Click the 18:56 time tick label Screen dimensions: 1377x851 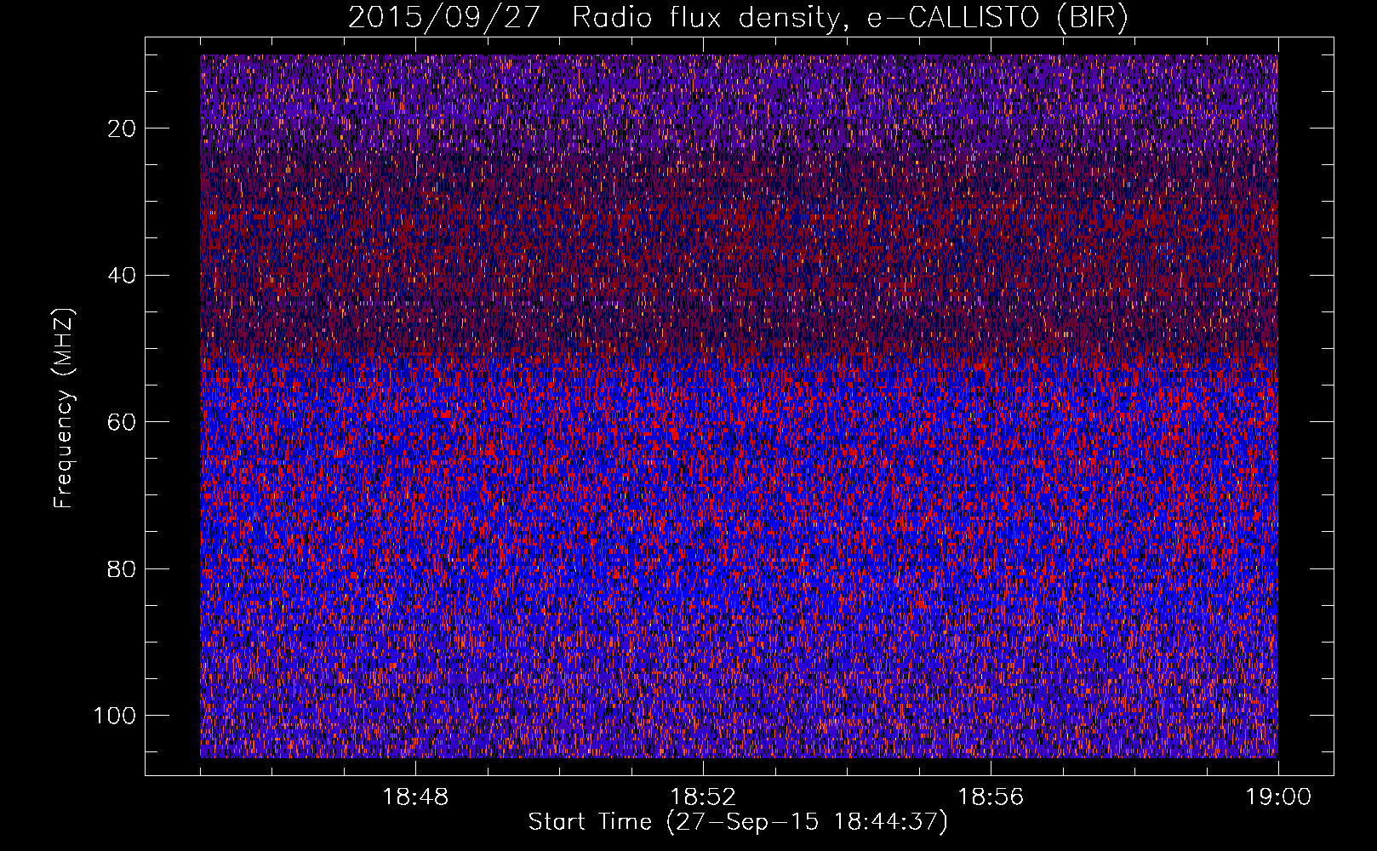coord(991,797)
